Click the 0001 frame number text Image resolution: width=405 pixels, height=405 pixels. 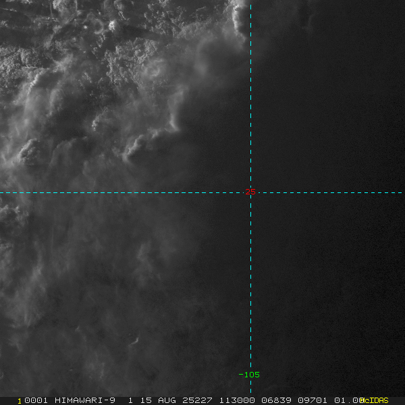pyautogui.click(x=36, y=400)
